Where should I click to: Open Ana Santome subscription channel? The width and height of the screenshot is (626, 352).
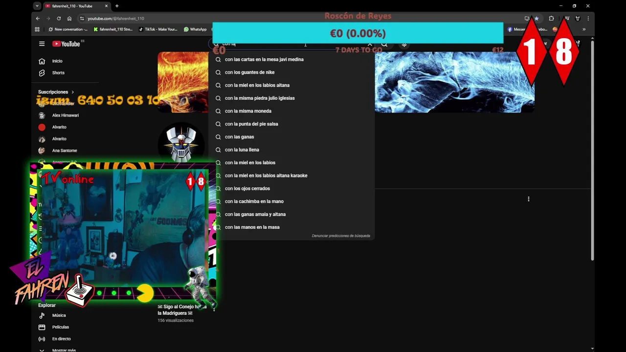[65, 151]
